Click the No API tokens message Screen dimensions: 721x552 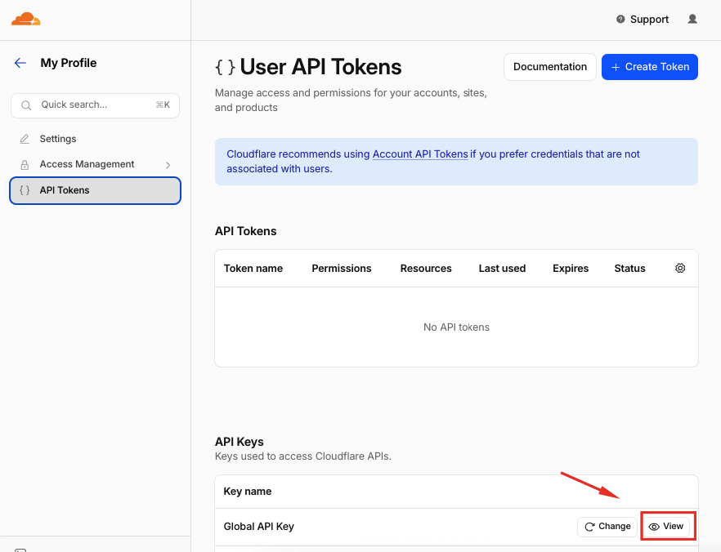pyautogui.click(x=457, y=327)
